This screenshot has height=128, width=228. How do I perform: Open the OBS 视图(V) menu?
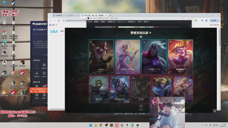pos(103,22)
